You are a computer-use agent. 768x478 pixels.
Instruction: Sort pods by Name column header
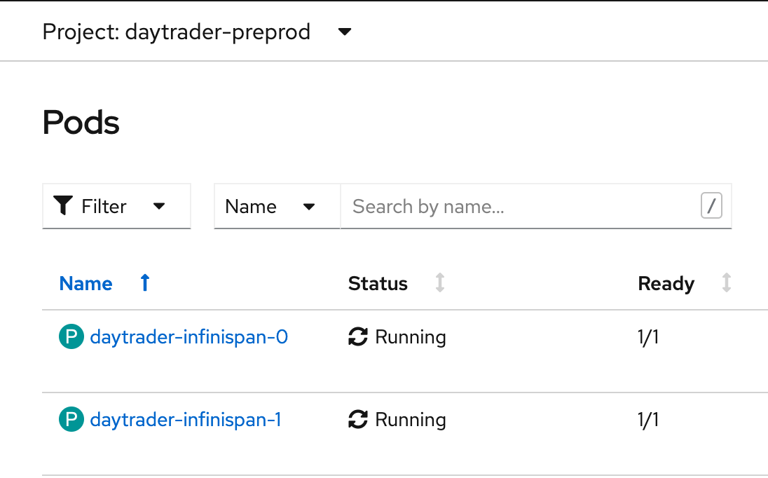[x=85, y=284]
